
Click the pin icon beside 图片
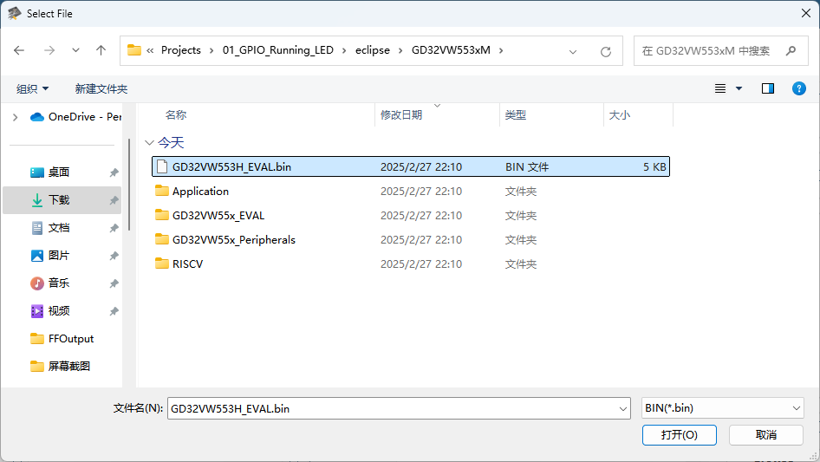[114, 256]
